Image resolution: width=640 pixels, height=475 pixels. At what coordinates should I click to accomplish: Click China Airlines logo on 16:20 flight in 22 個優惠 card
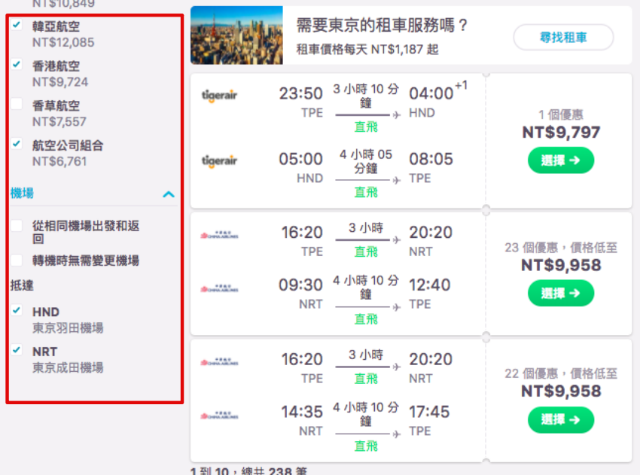pyautogui.click(x=219, y=361)
